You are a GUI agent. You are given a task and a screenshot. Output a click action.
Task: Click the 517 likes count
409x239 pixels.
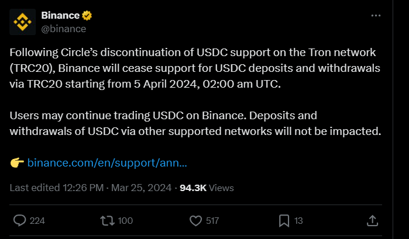coord(212,221)
